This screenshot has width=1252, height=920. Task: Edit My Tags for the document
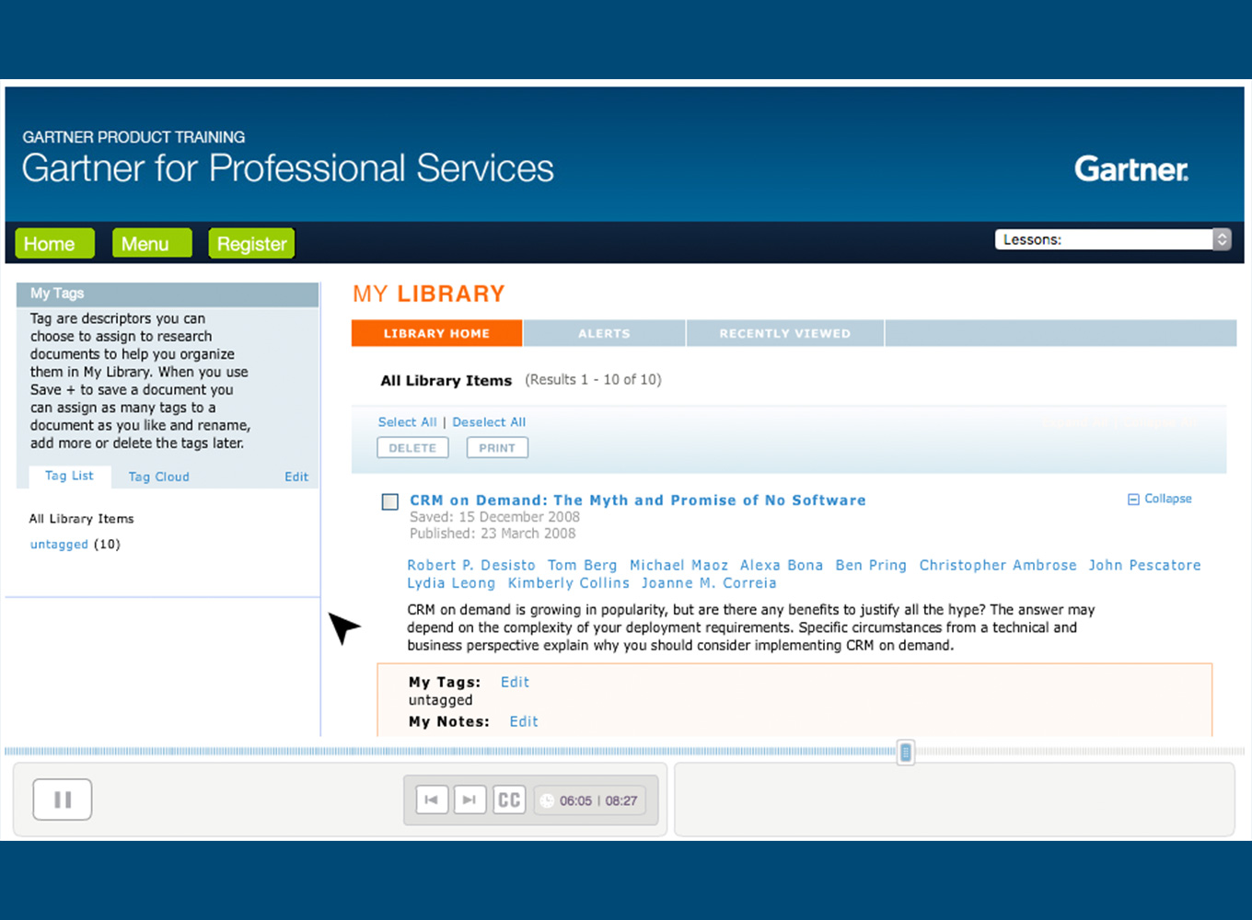click(x=515, y=682)
